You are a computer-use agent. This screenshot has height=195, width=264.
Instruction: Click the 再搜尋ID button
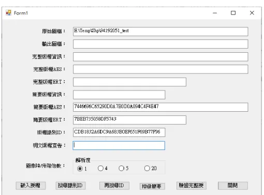(114, 186)
